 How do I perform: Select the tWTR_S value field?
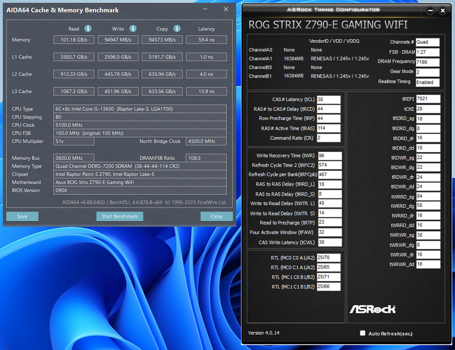(x=330, y=213)
